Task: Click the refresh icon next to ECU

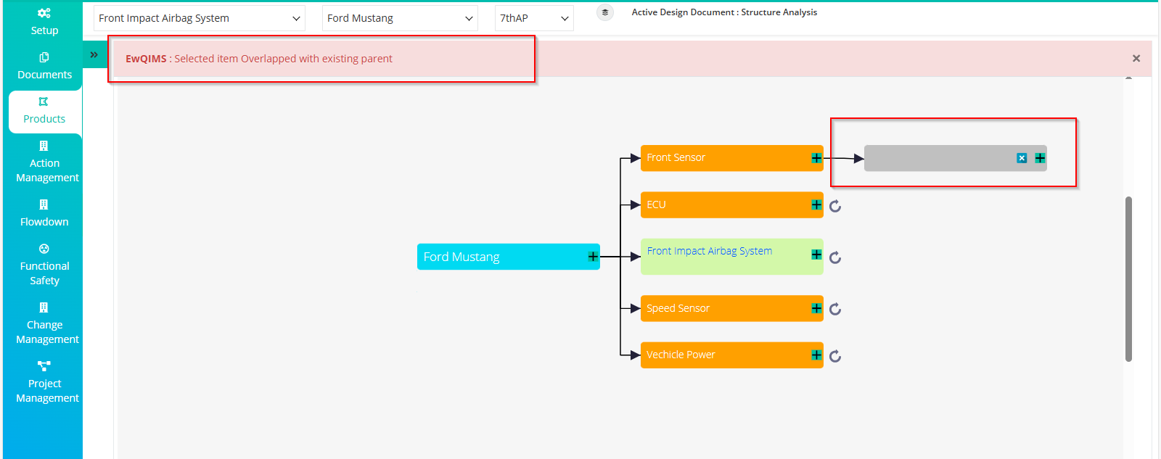Action: coord(835,206)
